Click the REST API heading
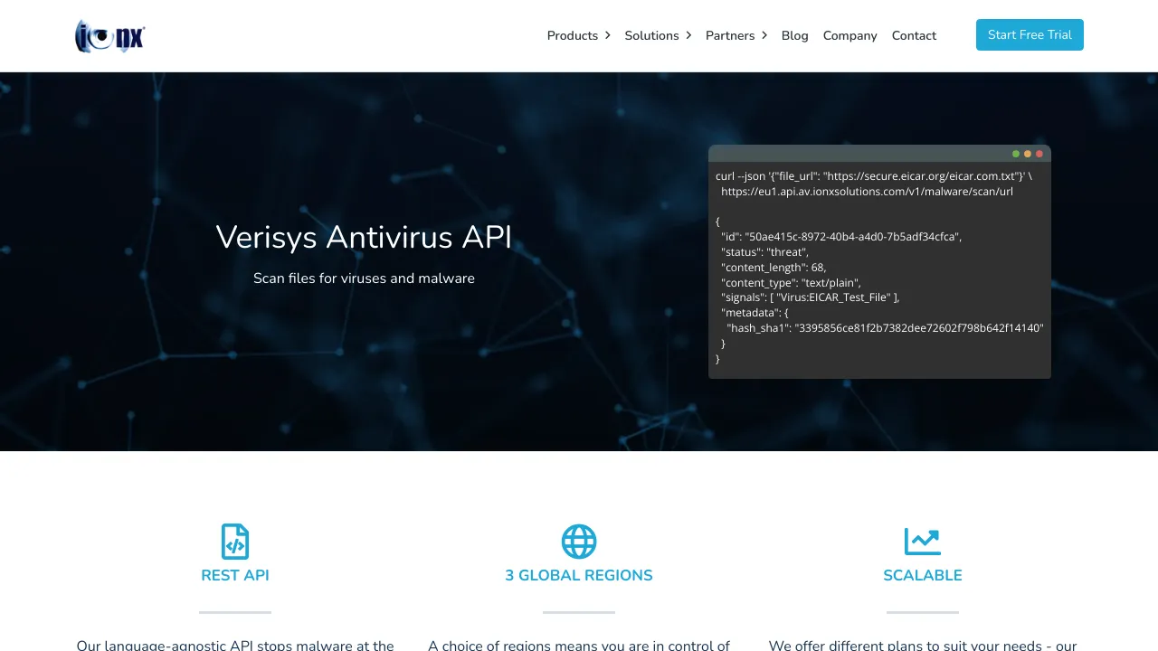Screen dimensions: 1158x651 tap(235, 575)
